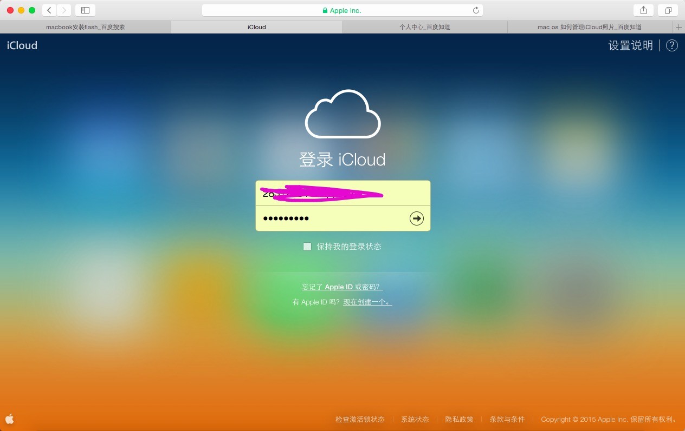Switch to the macbook安装flash_百度搜索 tab

86,27
